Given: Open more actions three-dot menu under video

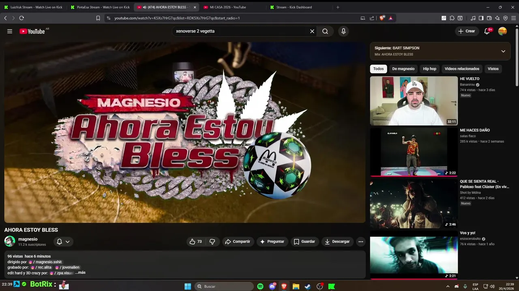Looking at the screenshot, I should point(360,241).
